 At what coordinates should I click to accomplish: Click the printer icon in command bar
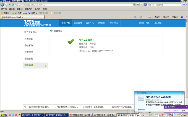coord(150,17)
